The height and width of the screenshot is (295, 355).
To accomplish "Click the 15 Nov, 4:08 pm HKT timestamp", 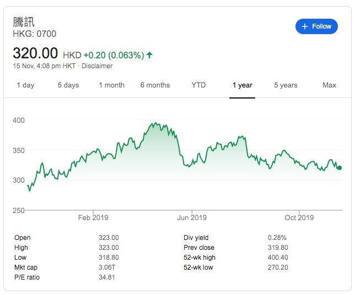I will [44, 66].
